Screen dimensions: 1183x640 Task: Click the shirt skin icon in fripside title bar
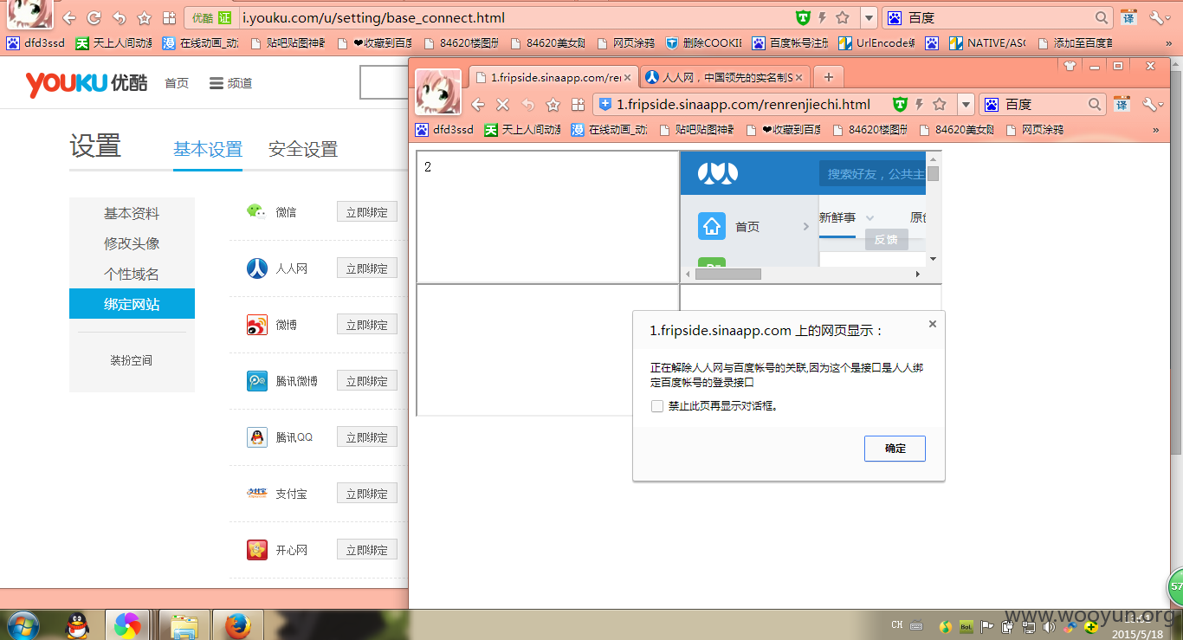[x=1069, y=65]
